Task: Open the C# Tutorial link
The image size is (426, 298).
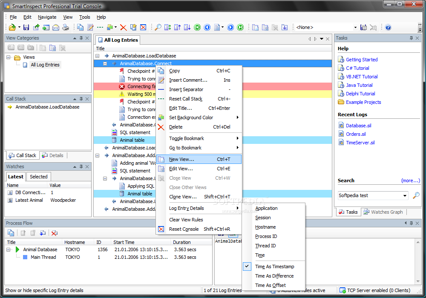Action: tap(357, 68)
